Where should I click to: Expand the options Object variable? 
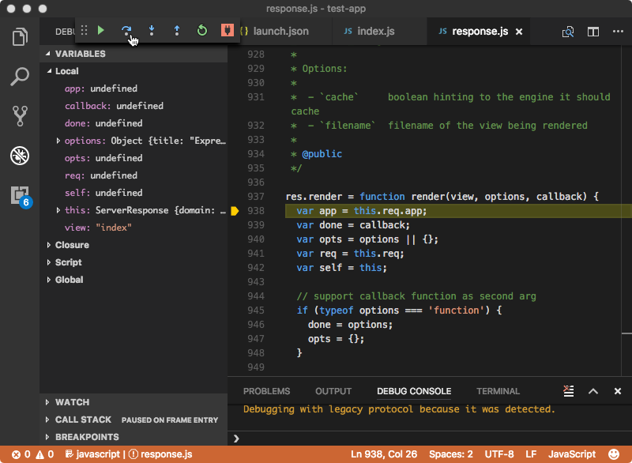coord(58,141)
